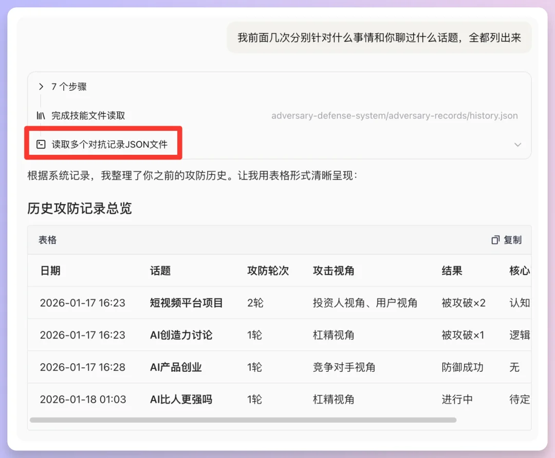This screenshot has height=458, width=555.
Task: Click the 话题 column header
Action: coord(160,271)
